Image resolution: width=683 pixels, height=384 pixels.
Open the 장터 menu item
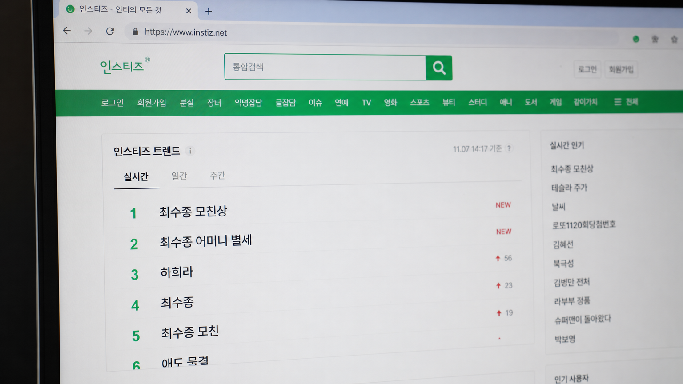[214, 103]
